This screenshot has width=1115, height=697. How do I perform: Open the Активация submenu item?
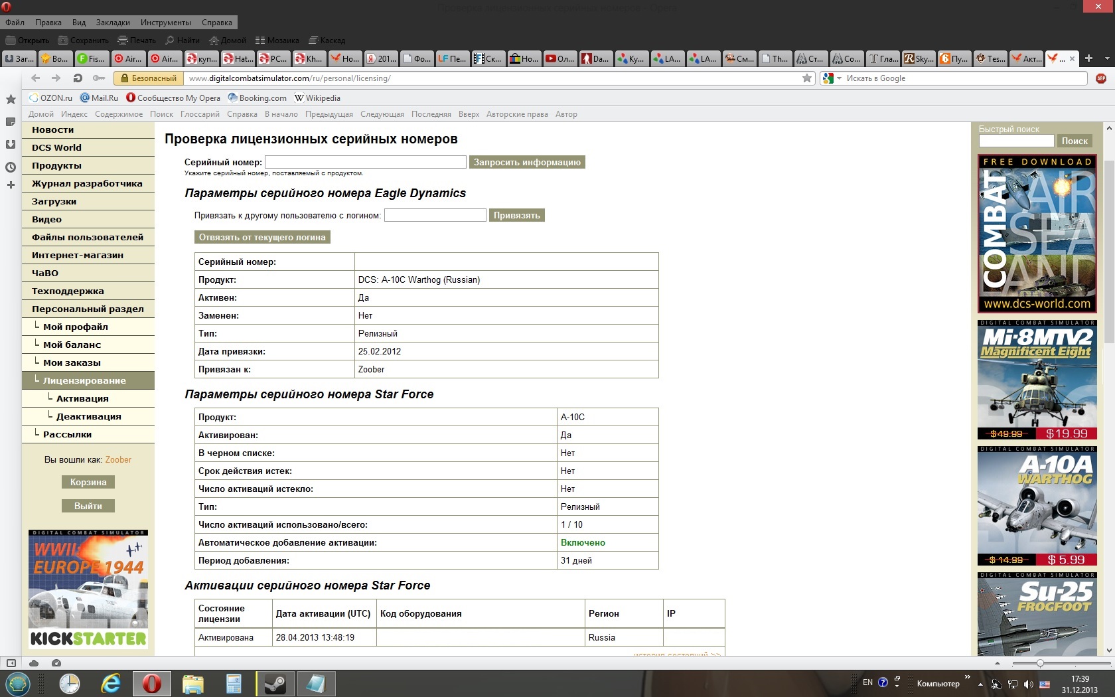click(88, 398)
